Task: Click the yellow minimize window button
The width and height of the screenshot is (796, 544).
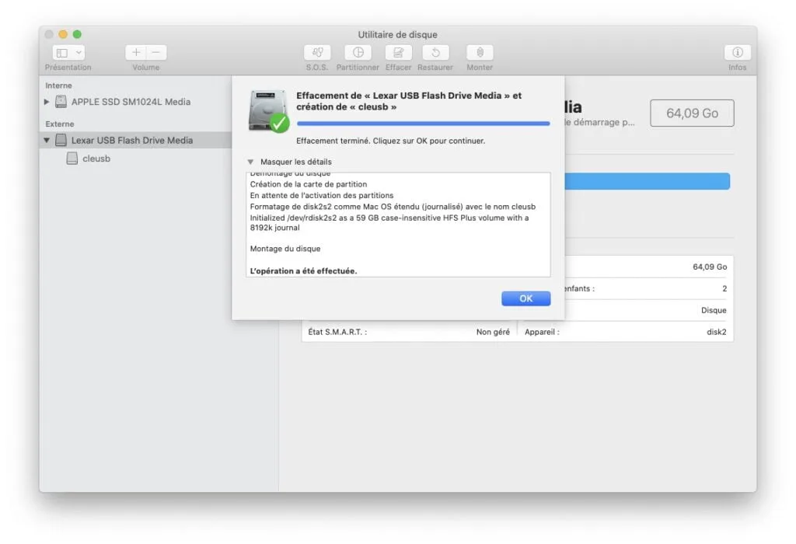Action: [x=63, y=34]
